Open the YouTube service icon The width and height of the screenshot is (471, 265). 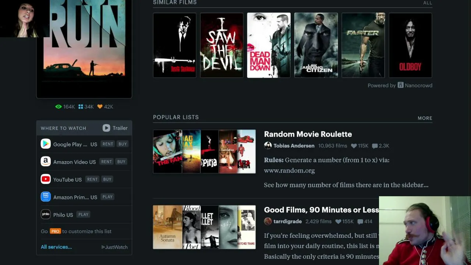point(46,179)
